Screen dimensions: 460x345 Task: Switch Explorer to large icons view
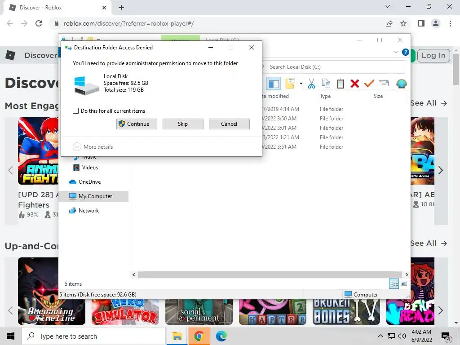[x=404, y=283]
